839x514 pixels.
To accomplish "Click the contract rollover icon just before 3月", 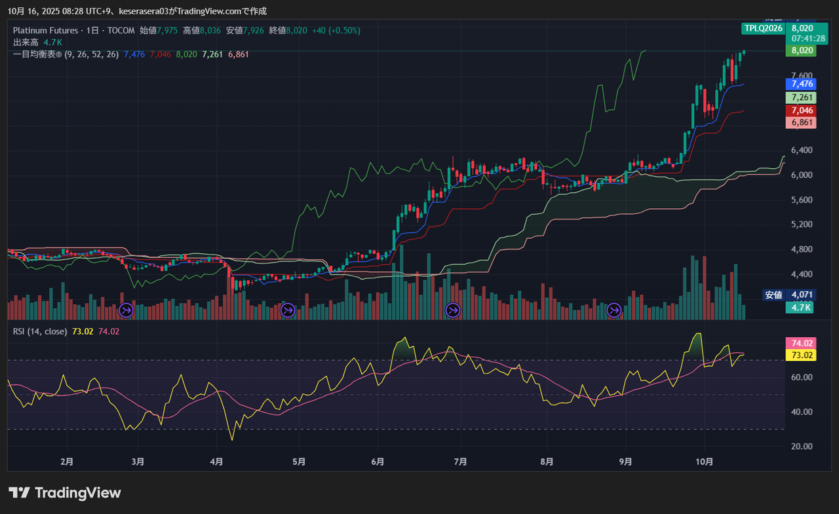I will click(x=127, y=310).
